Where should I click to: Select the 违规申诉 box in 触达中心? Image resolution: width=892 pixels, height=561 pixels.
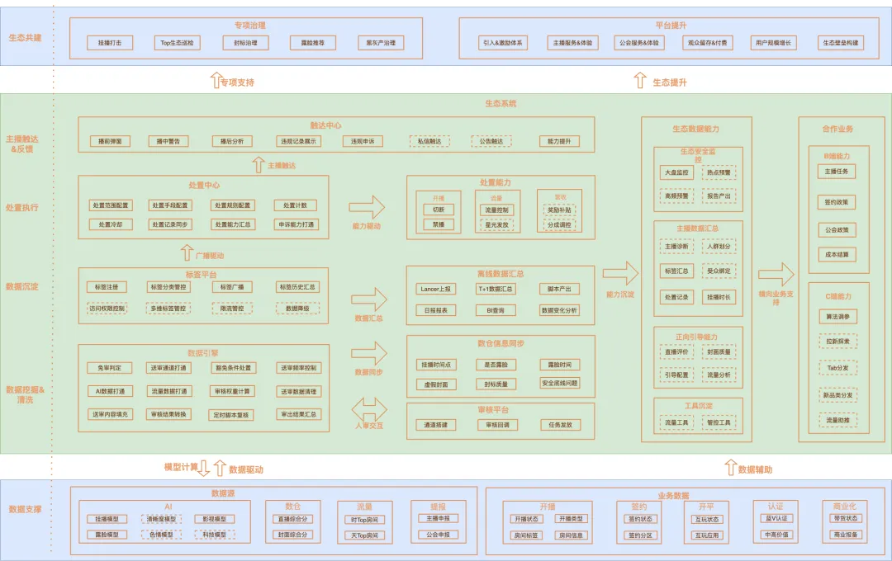tap(362, 141)
